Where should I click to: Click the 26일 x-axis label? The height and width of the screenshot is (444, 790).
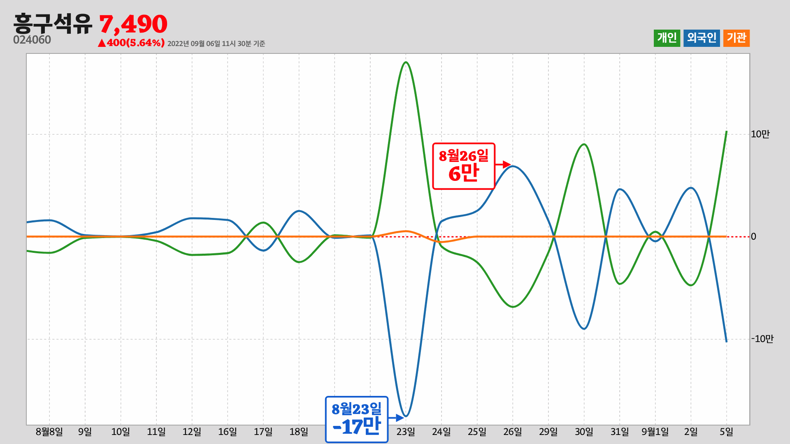tap(513, 432)
